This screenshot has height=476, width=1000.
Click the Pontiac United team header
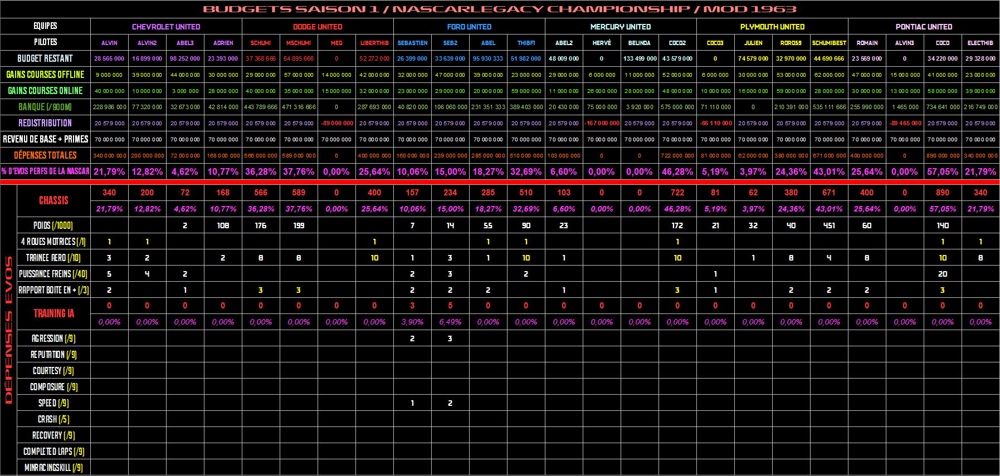[924, 27]
